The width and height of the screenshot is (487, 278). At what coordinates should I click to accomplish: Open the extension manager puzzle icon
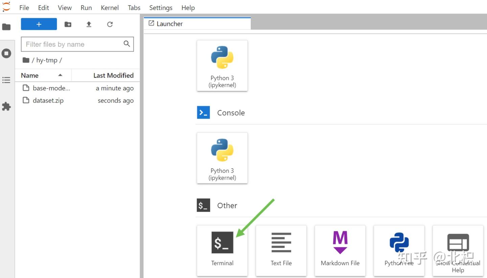6,107
